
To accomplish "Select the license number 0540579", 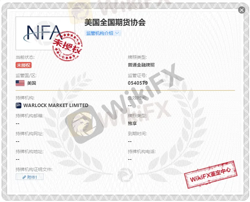I will click(x=138, y=83).
